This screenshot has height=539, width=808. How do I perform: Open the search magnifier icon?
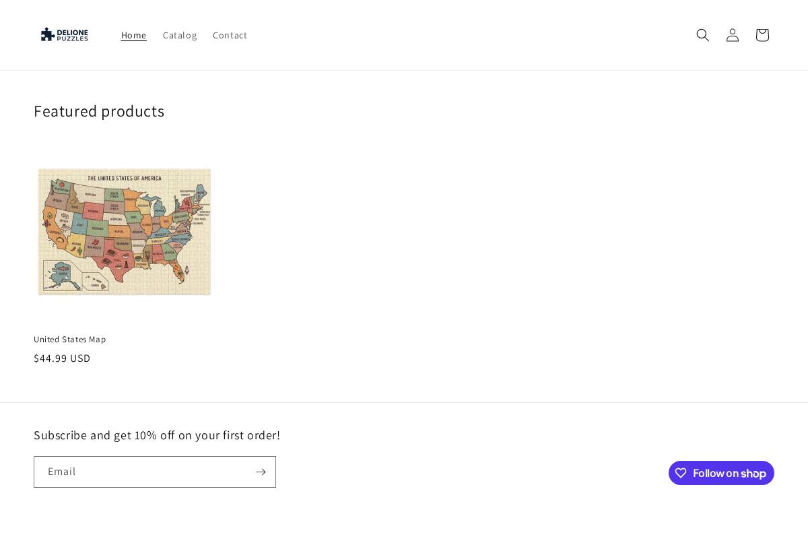(x=702, y=35)
